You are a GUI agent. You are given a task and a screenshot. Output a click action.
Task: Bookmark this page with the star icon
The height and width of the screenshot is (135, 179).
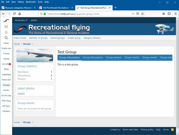143,14
